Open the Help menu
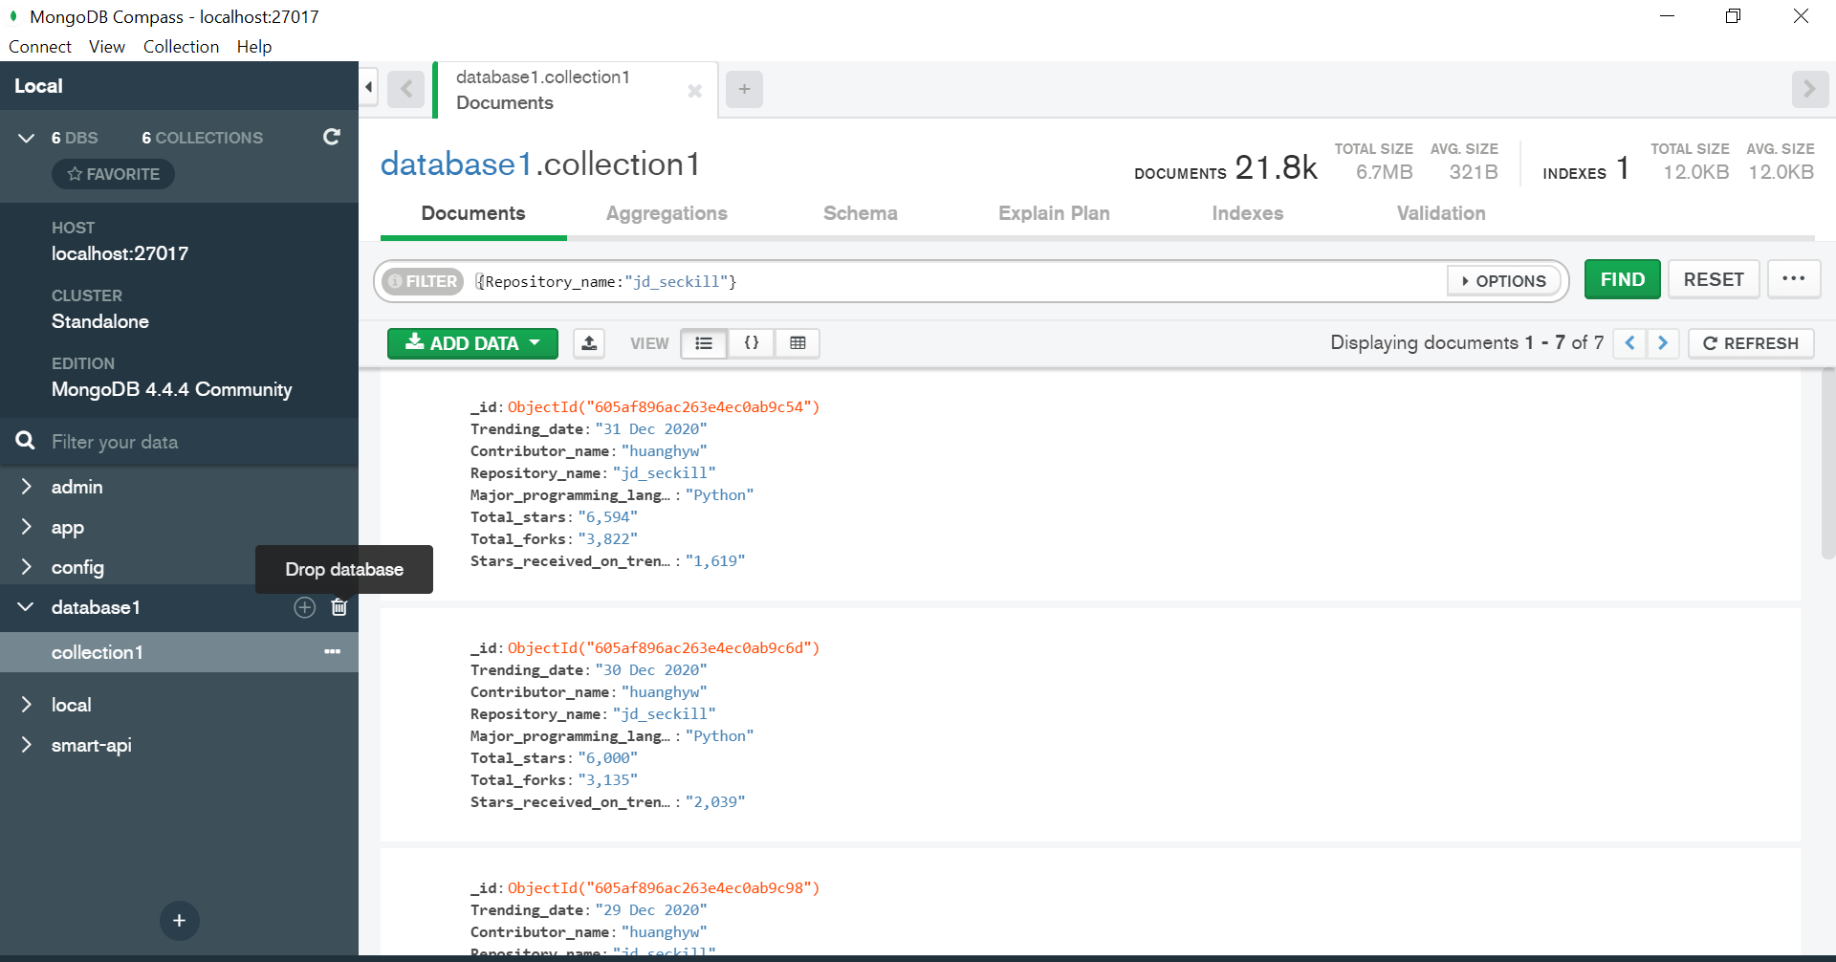Screen dimensions: 1836x962 point(254,47)
